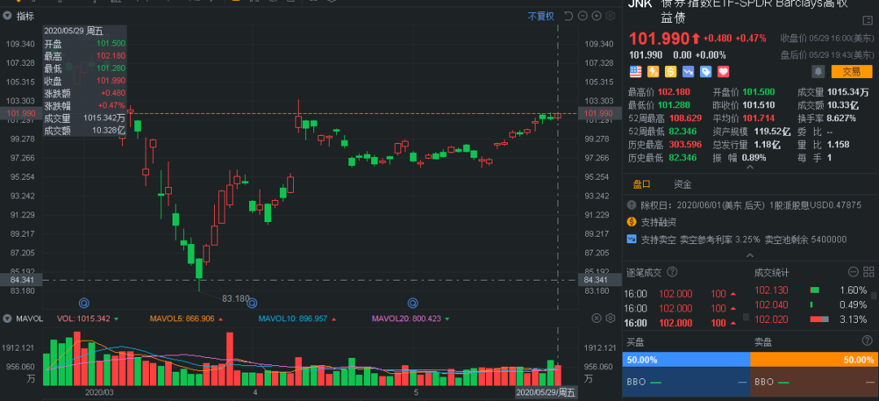Click the 盘后价 05/29 19:43 time label

tap(828, 54)
